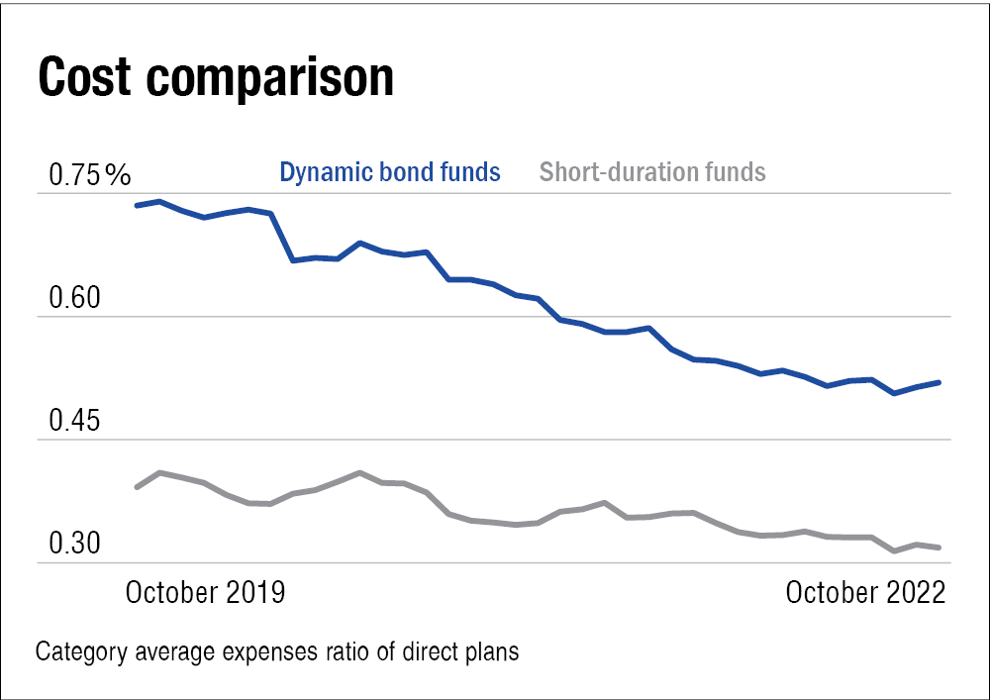Click the final point of the blue line
990x700 pixels.
(x=939, y=382)
